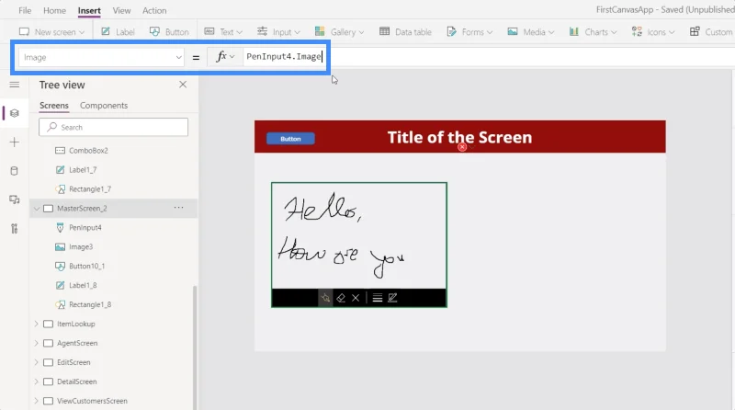Clear the pen input with X icon
The height and width of the screenshot is (410, 735).
(x=356, y=298)
